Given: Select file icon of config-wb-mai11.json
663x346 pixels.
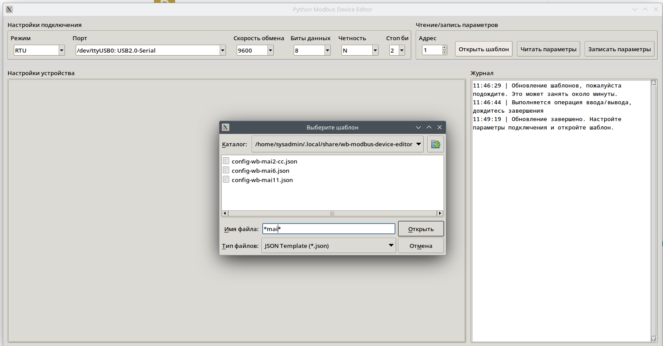Looking at the screenshot, I should 226,180.
